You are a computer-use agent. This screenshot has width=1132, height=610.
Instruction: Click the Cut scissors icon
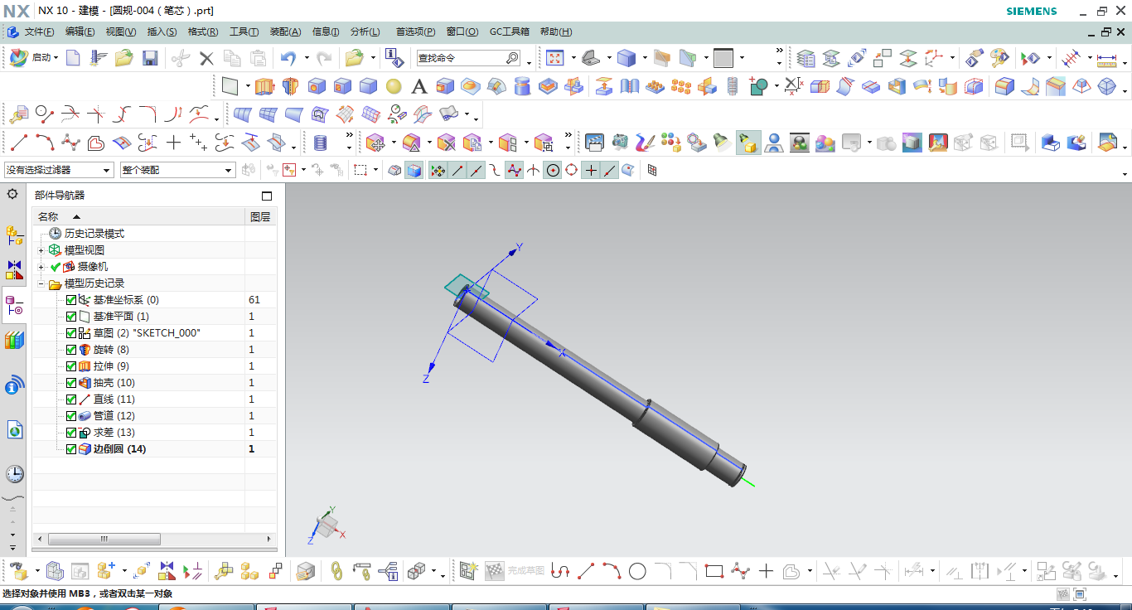click(181, 58)
